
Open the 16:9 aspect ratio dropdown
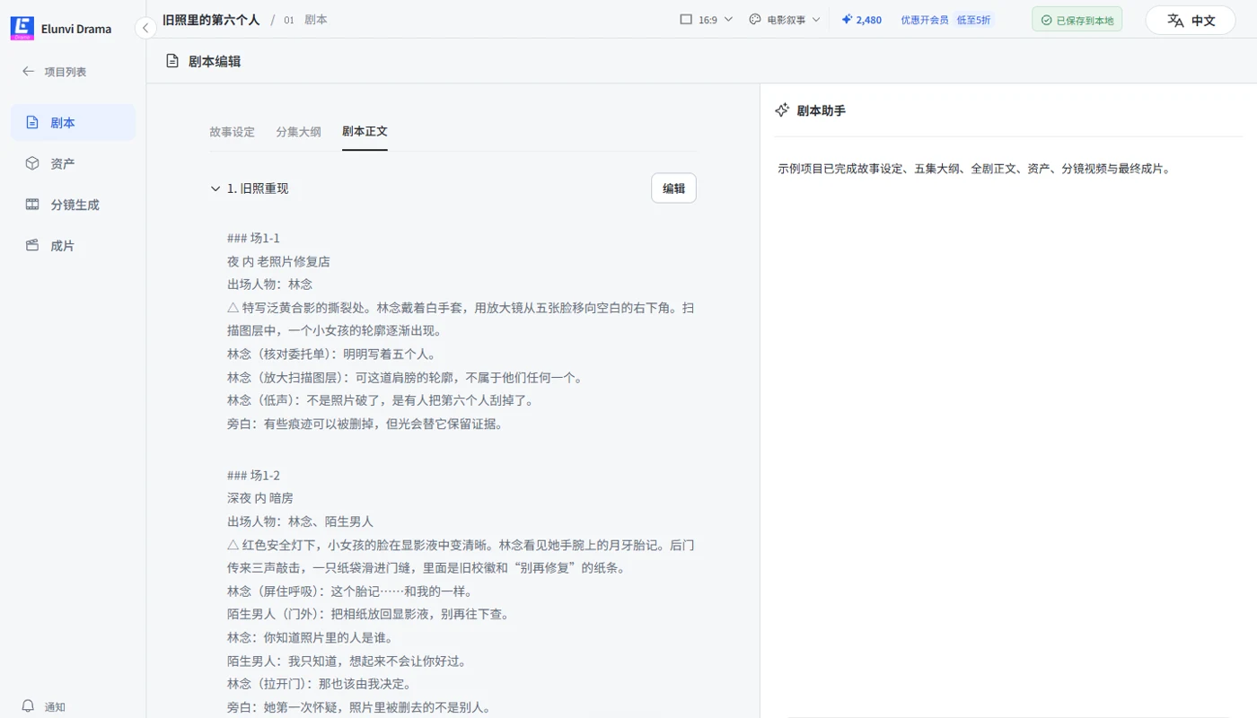click(x=707, y=20)
